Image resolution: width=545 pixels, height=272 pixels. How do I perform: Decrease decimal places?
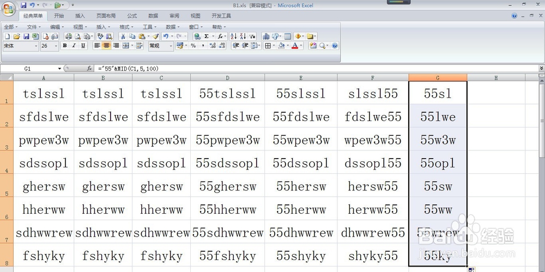pos(222,46)
